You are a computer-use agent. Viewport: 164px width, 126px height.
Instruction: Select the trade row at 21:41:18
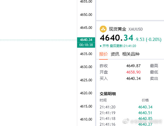(126, 119)
